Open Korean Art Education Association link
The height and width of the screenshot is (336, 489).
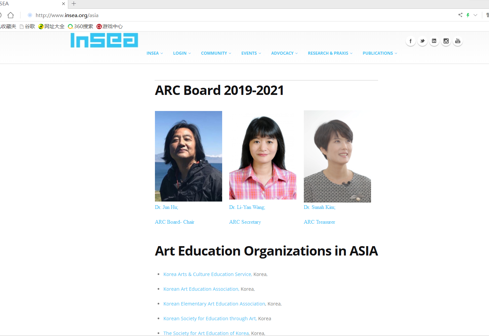[201, 289]
